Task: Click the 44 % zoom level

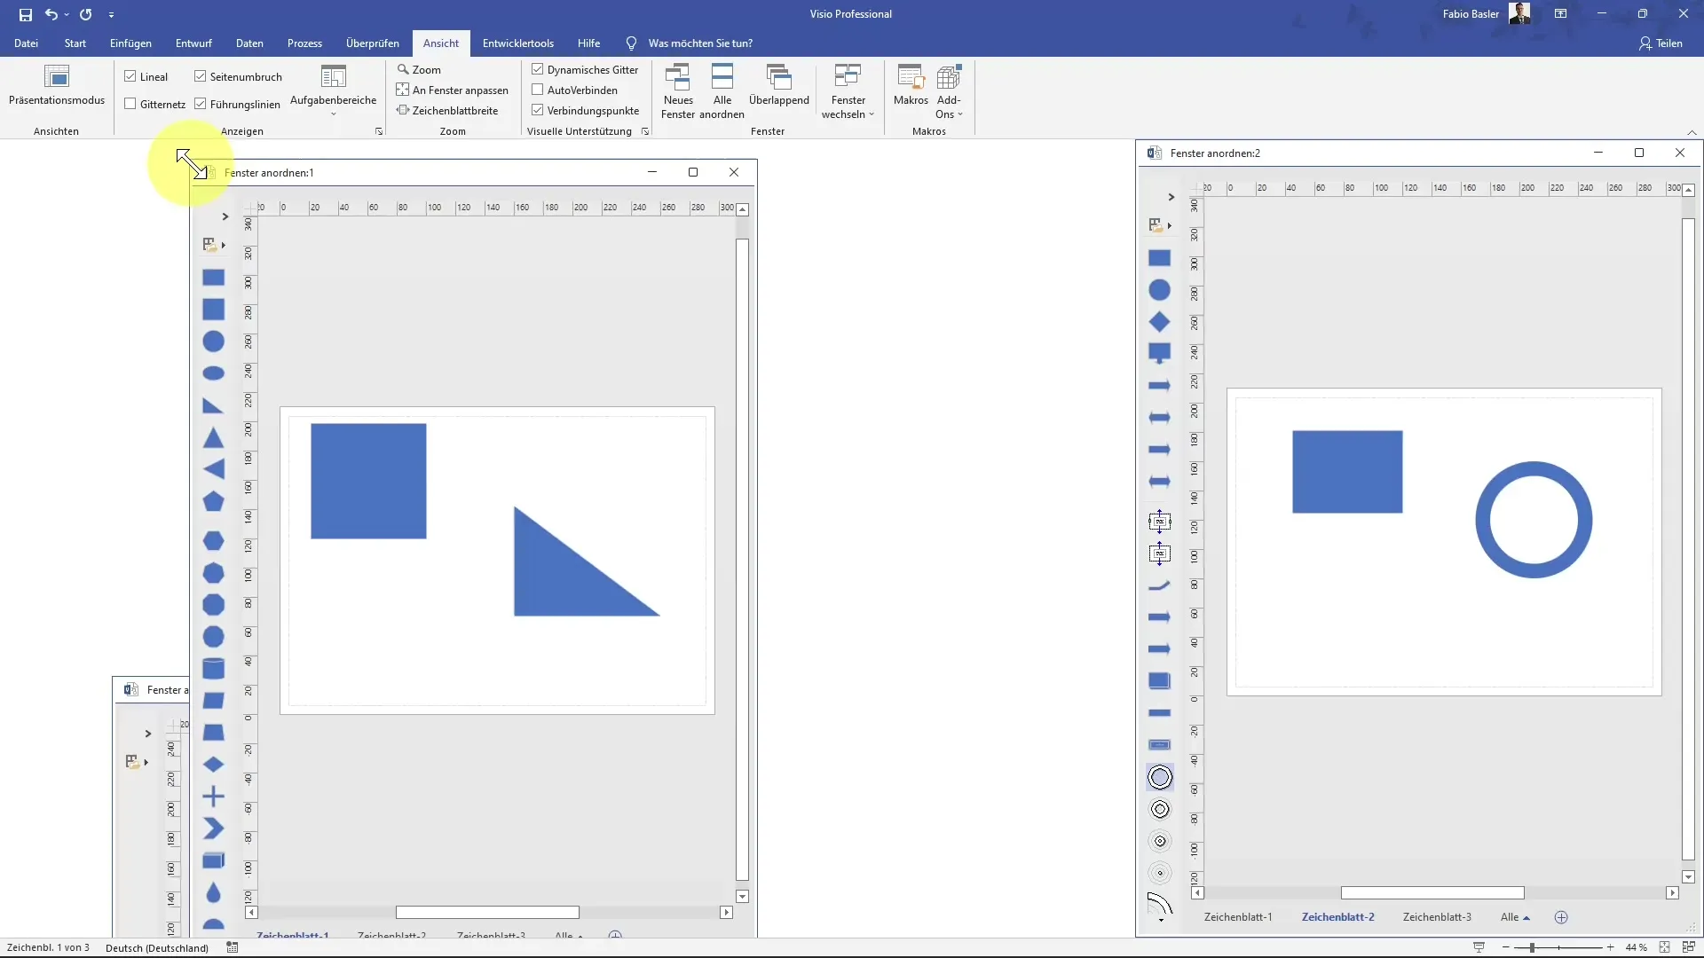Action: point(1637,947)
